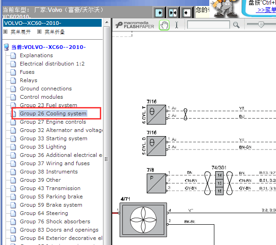Click the center split panel layout button
Image resolution: width=276 pixels, height=245 pixels.
click(173, 13)
